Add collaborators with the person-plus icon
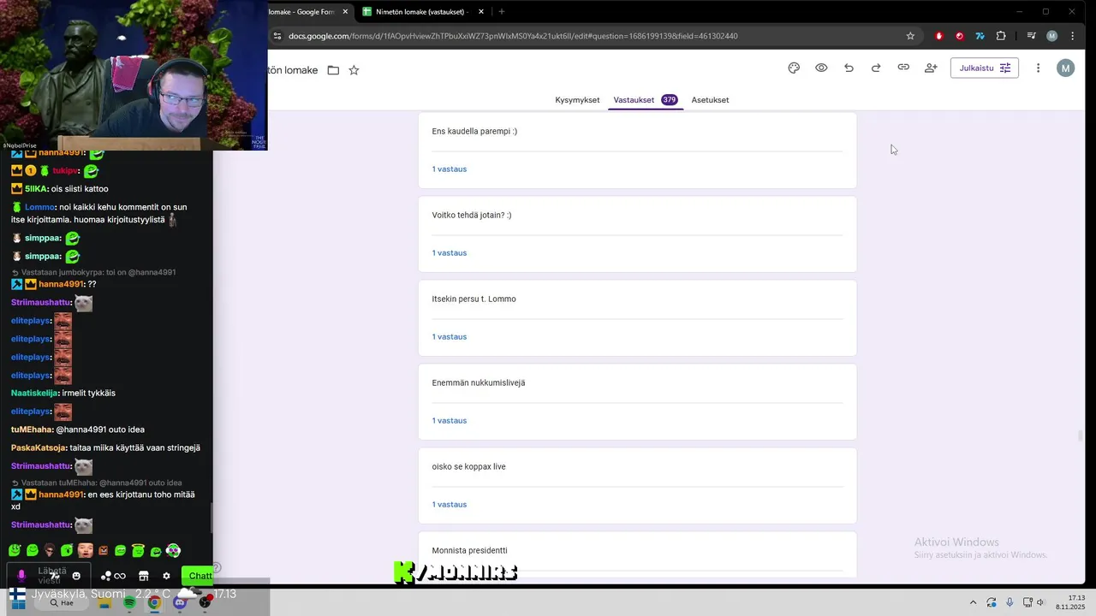 pos(931,68)
